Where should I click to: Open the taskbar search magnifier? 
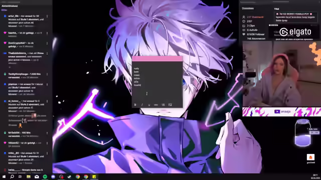click(12, 176)
